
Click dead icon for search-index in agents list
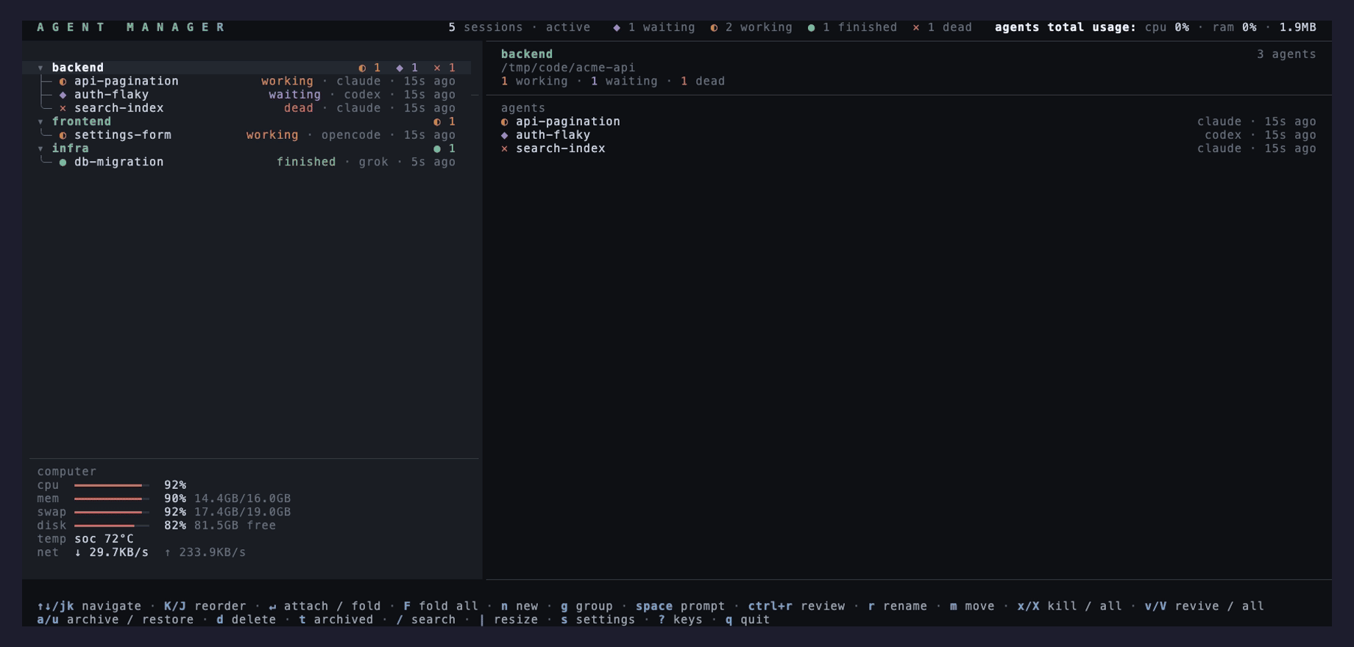[504, 149]
